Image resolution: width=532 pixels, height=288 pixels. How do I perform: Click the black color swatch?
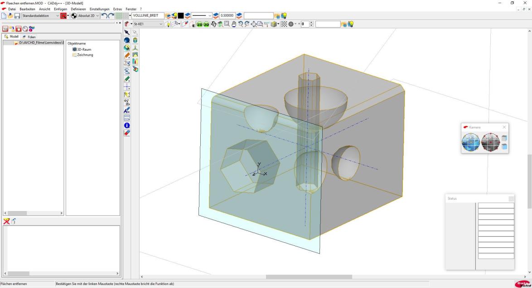180,16
